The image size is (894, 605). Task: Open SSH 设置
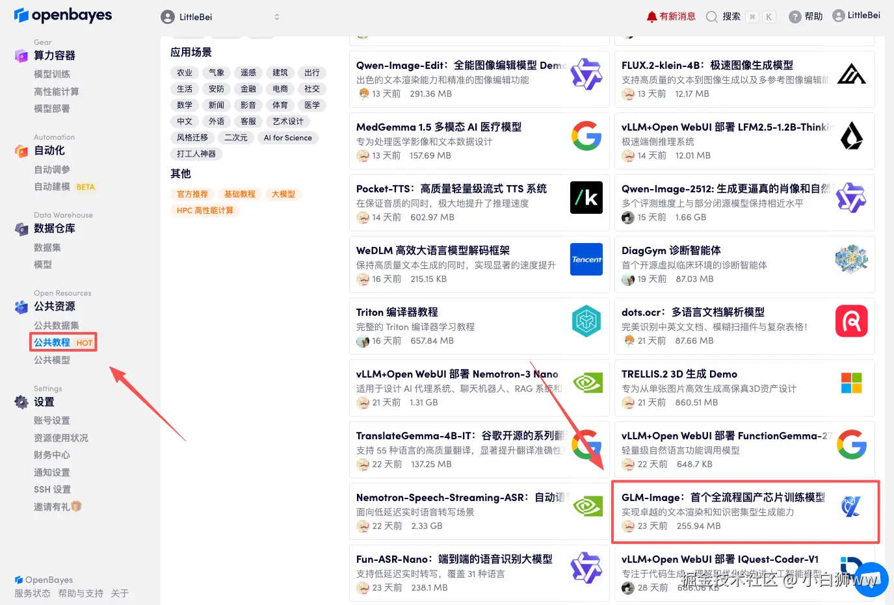coord(53,489)
